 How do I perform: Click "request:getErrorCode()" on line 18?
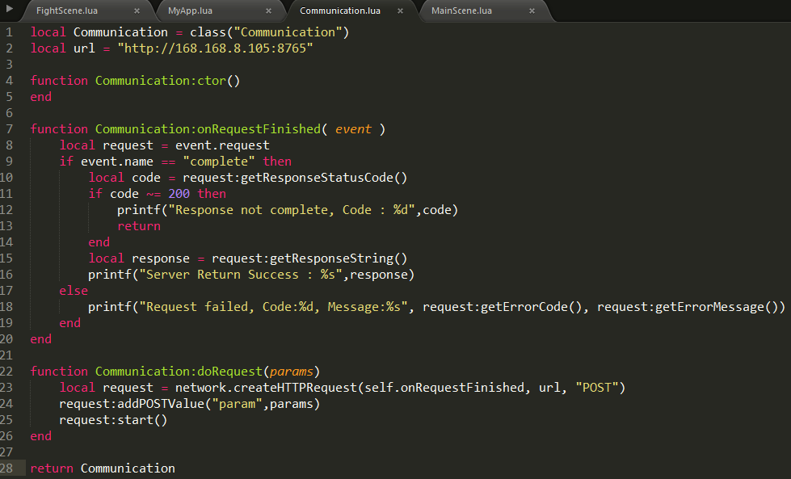(502, 307)
